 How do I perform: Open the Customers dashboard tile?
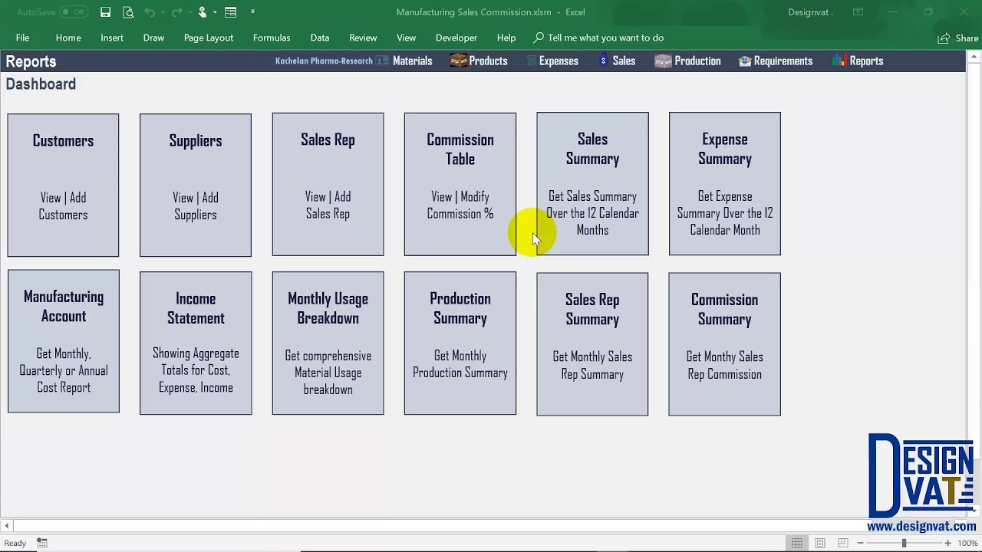(x=63, y=185)
